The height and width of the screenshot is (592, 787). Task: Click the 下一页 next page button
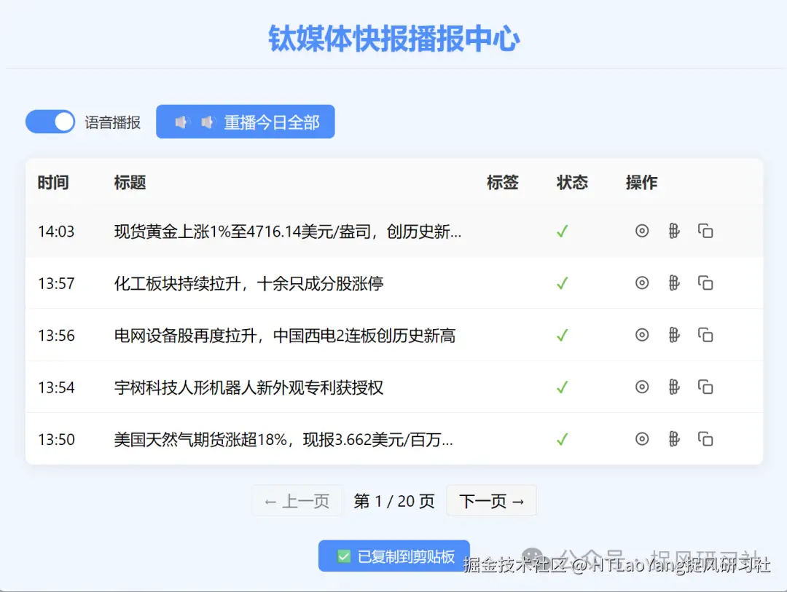491,500
